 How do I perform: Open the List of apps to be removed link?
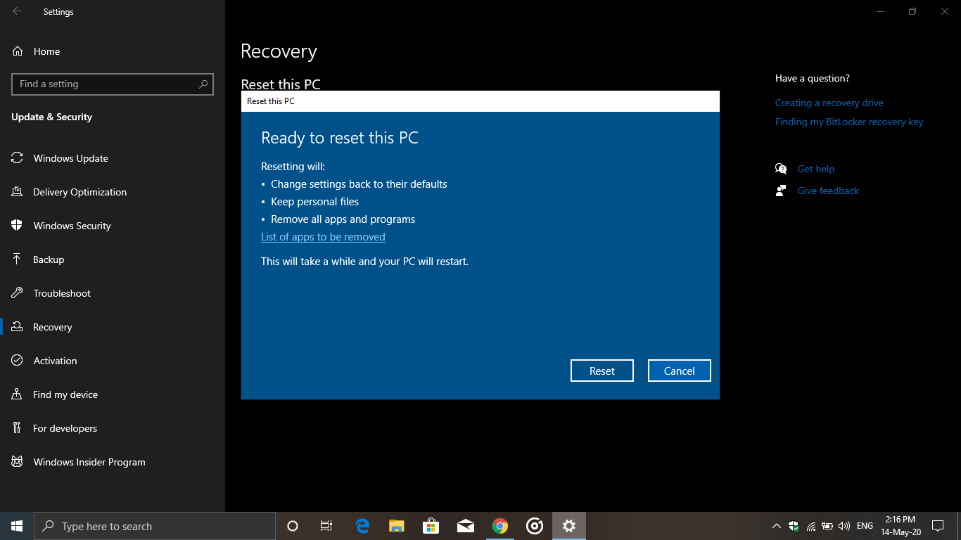[323, 237]
